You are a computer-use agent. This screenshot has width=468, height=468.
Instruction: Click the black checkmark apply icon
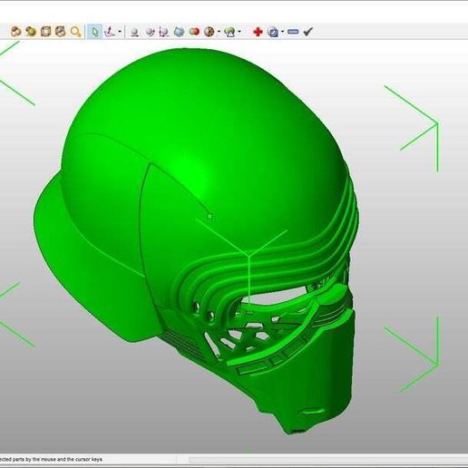pyautogui.click(x=307, y=32)
